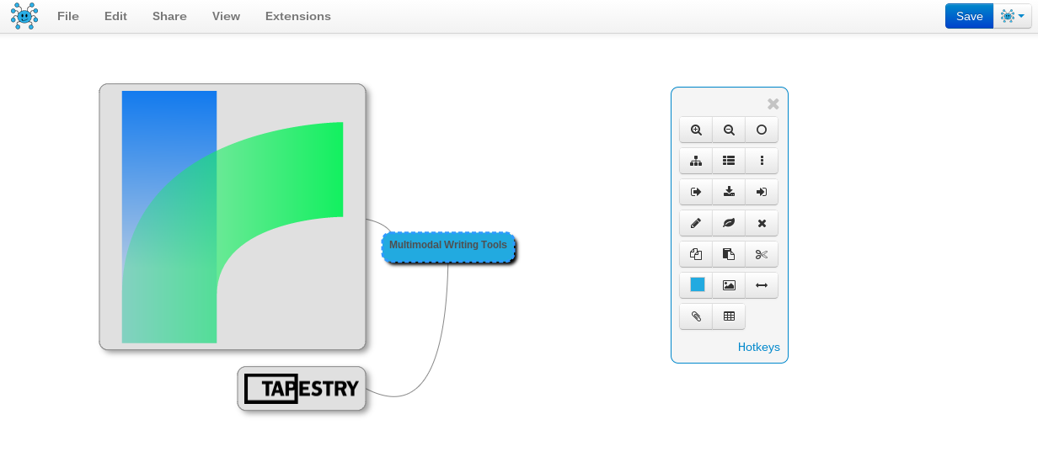Image resolution: width=1038 pixels, height=462 pixels.
Task: Click the horizontal double-arrow width icon
Action: (762, 285)
